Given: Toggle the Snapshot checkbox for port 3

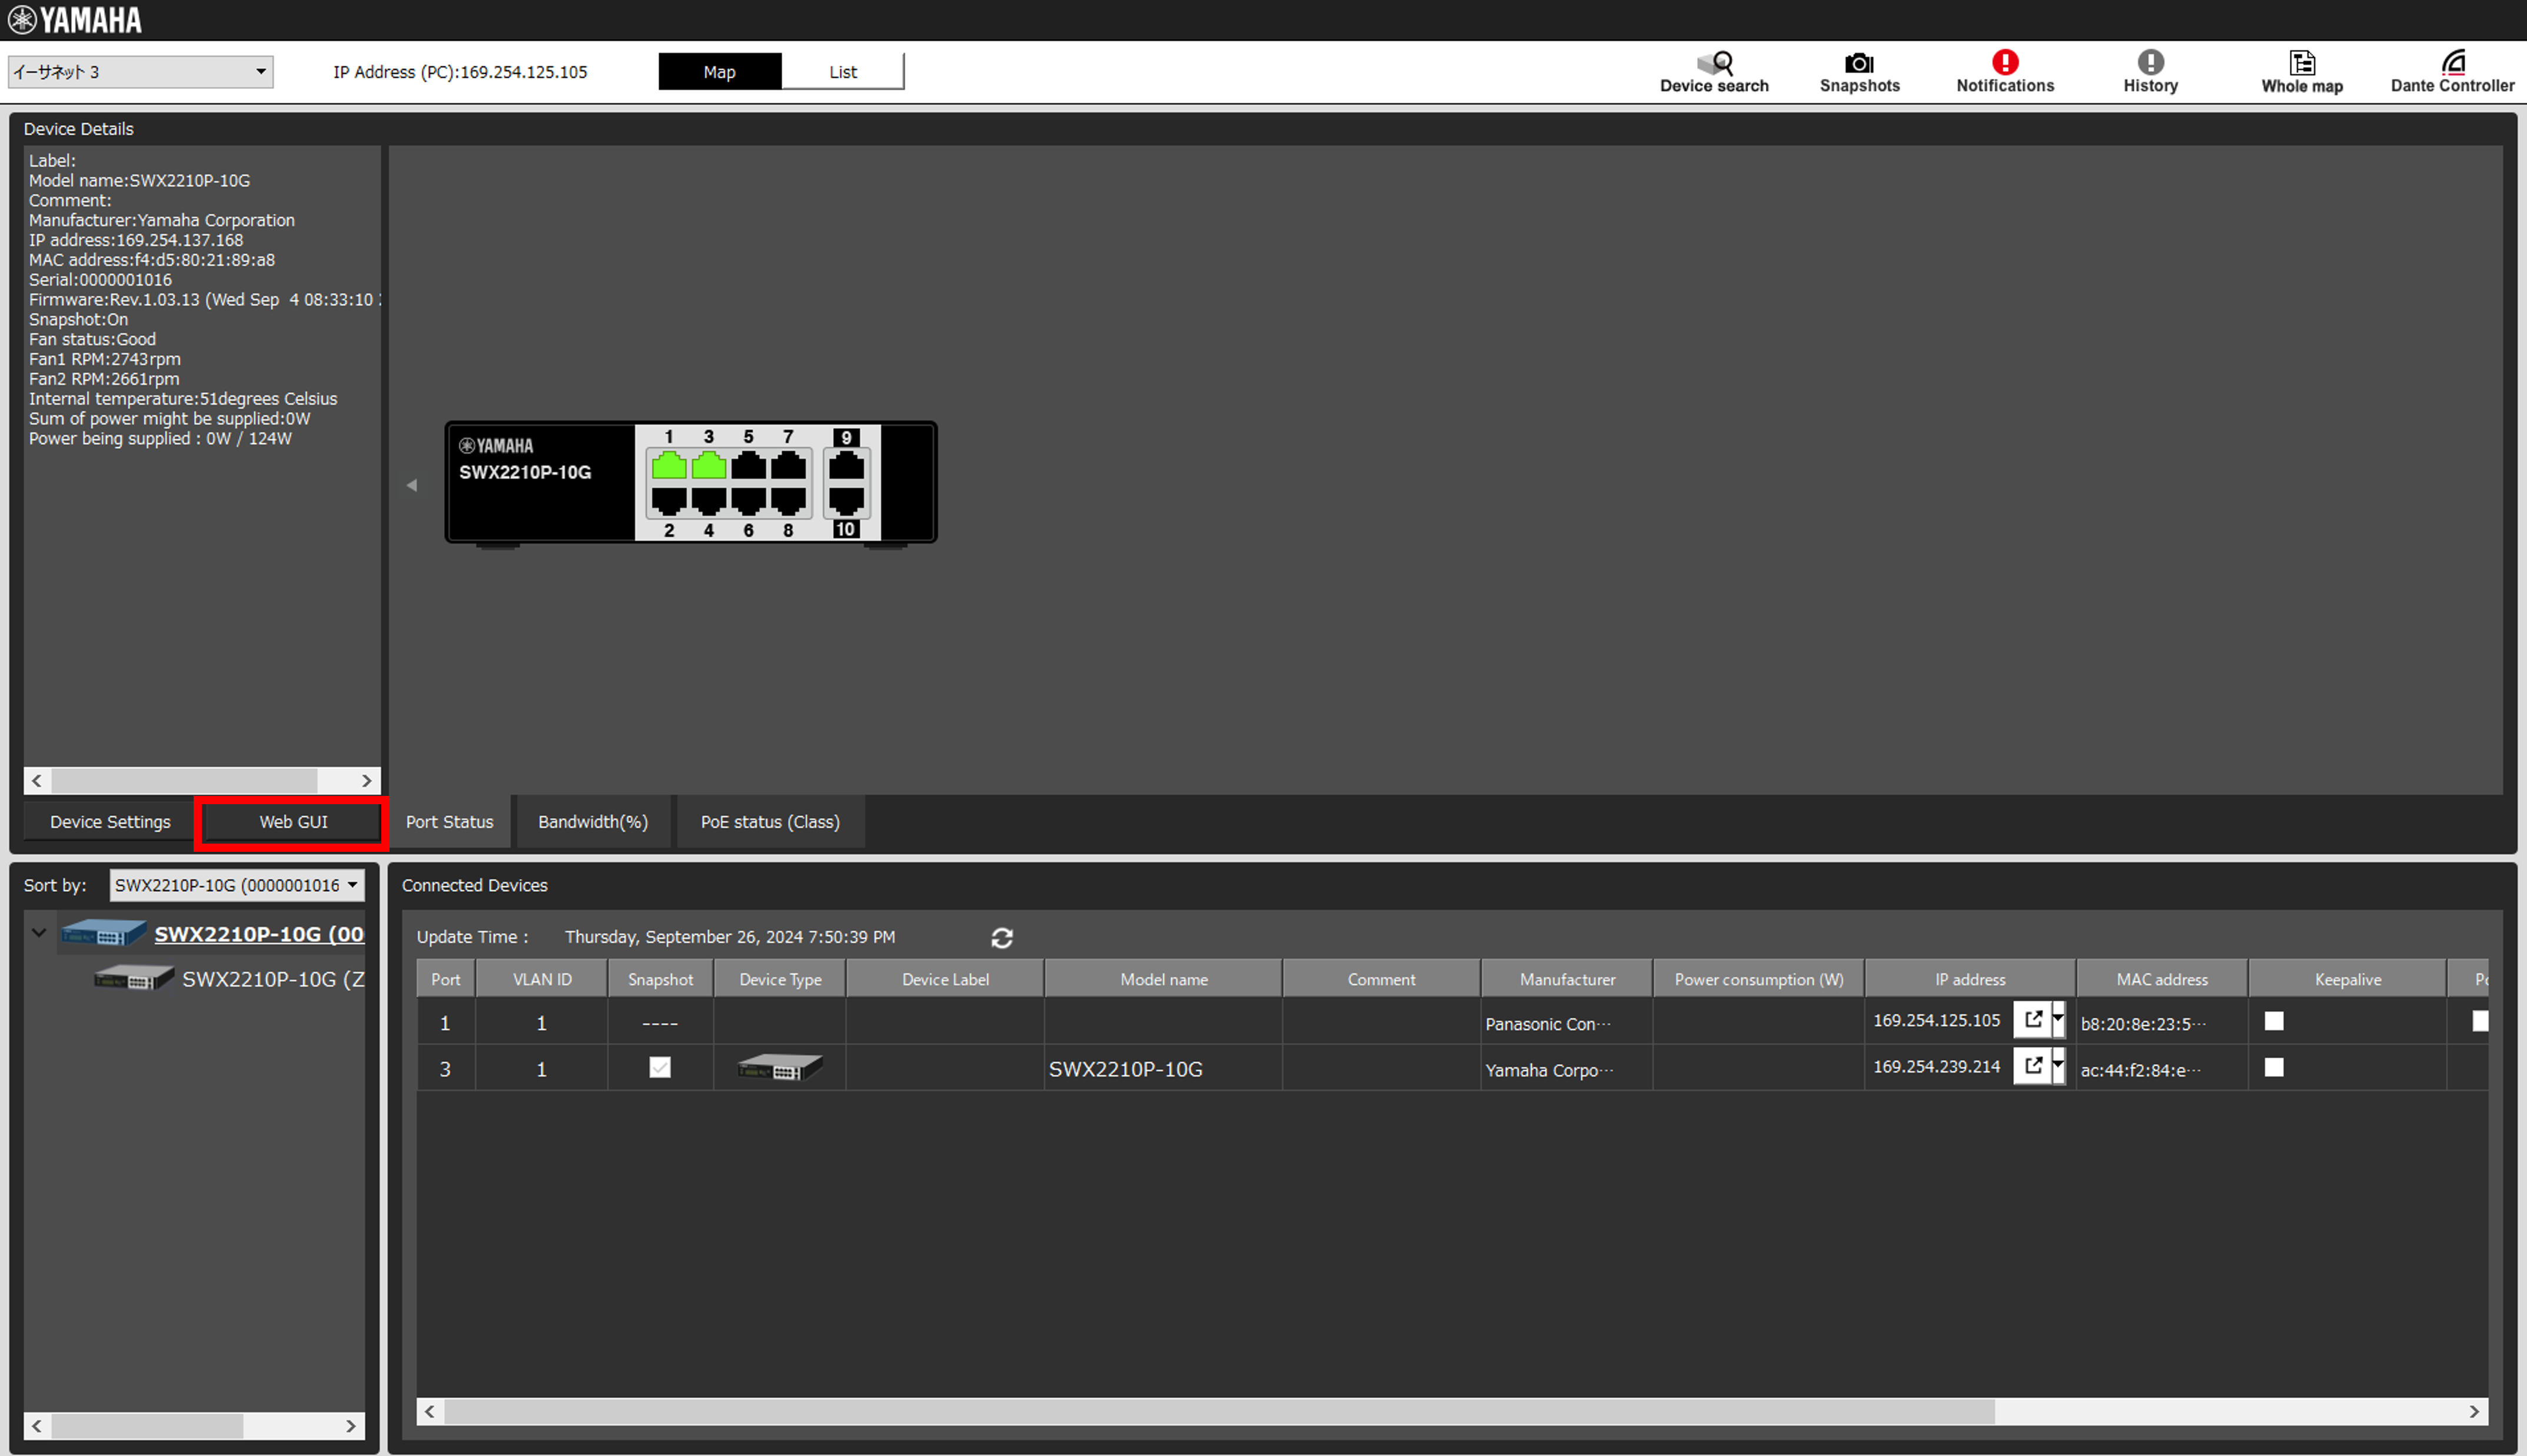Looking at the screenshot, I should [x=659, y=1067].
